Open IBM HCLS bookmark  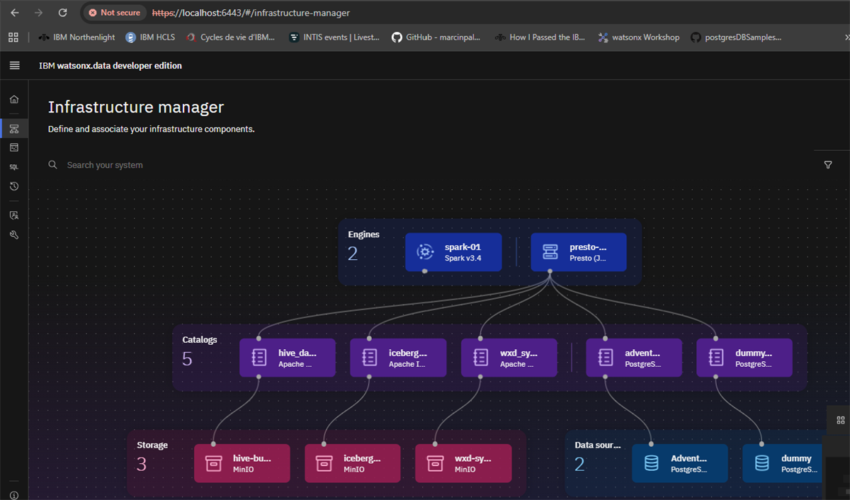click(x=150, y=38)
